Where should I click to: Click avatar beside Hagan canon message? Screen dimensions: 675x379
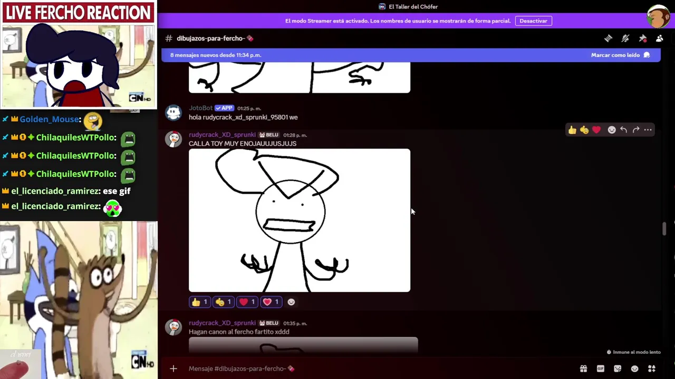pyautogui.click(x=173, y=327)
